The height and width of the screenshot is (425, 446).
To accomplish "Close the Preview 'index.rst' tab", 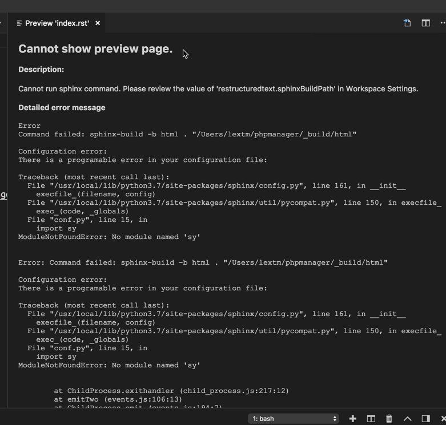I will (x=98, y=23).
